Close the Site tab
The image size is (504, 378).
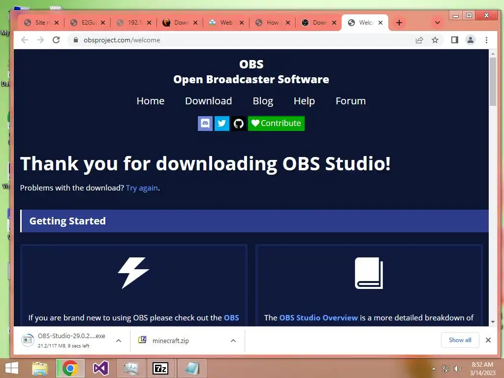56,23
